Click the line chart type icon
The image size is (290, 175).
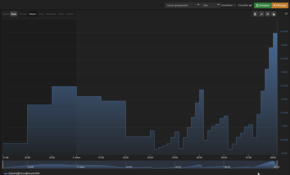[x=261, y=14]
